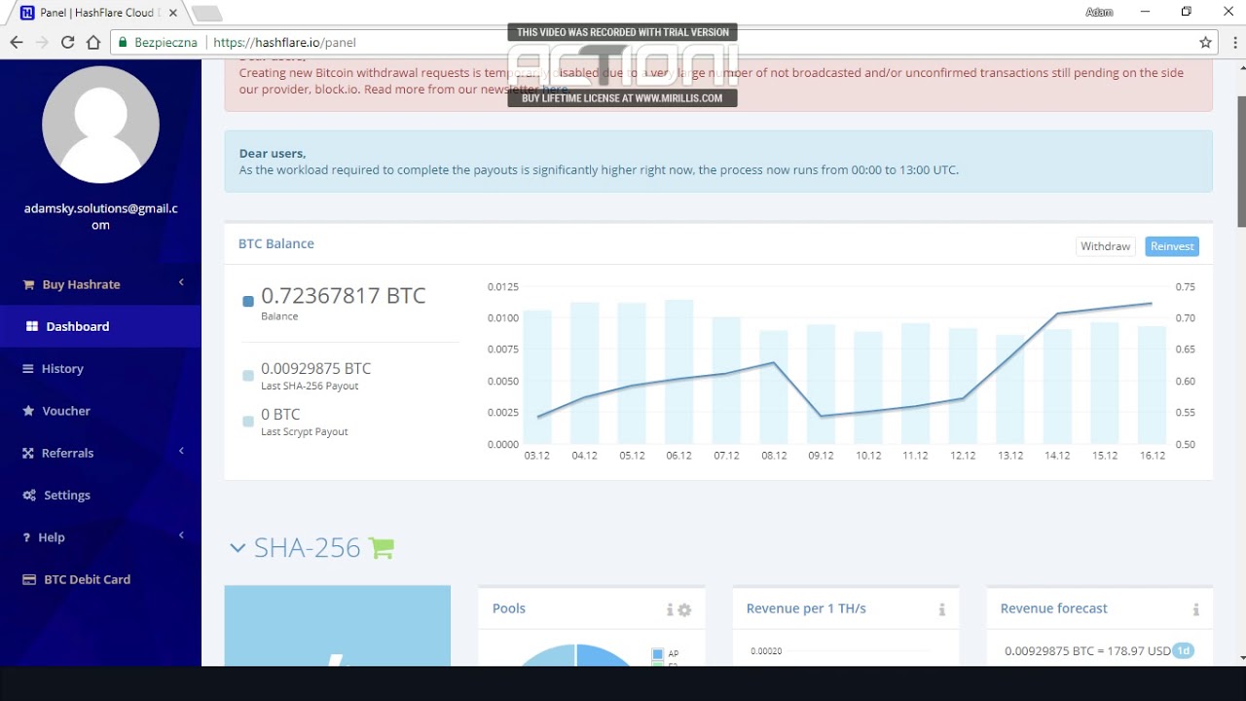Click the Revenue forecast card title

pos(1054,609)
